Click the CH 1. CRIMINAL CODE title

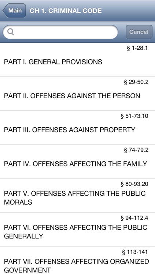[x=66, y=11]
